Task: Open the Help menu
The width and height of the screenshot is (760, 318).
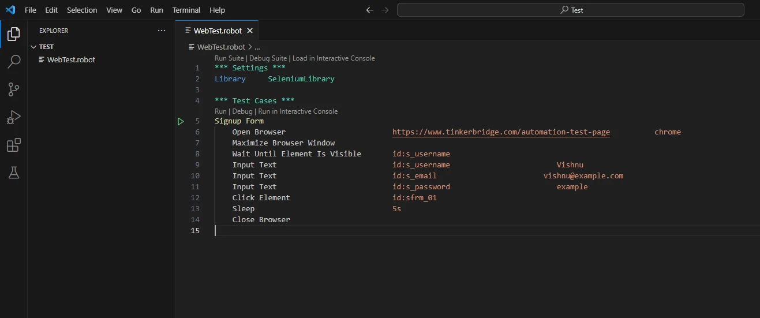Action: pyautogui.click(x=218, y=10)
